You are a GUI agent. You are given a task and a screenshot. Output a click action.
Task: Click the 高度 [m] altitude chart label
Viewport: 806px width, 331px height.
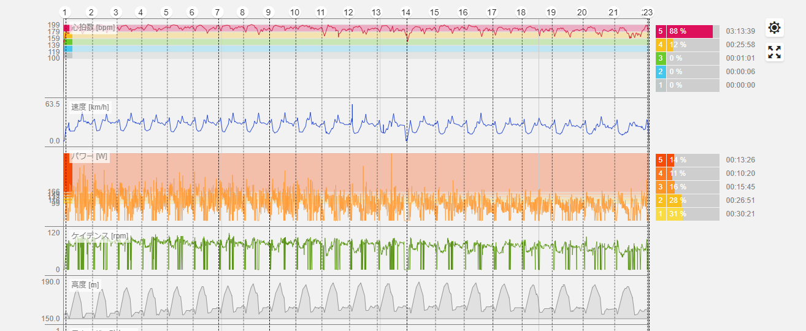tap(85, 285)
